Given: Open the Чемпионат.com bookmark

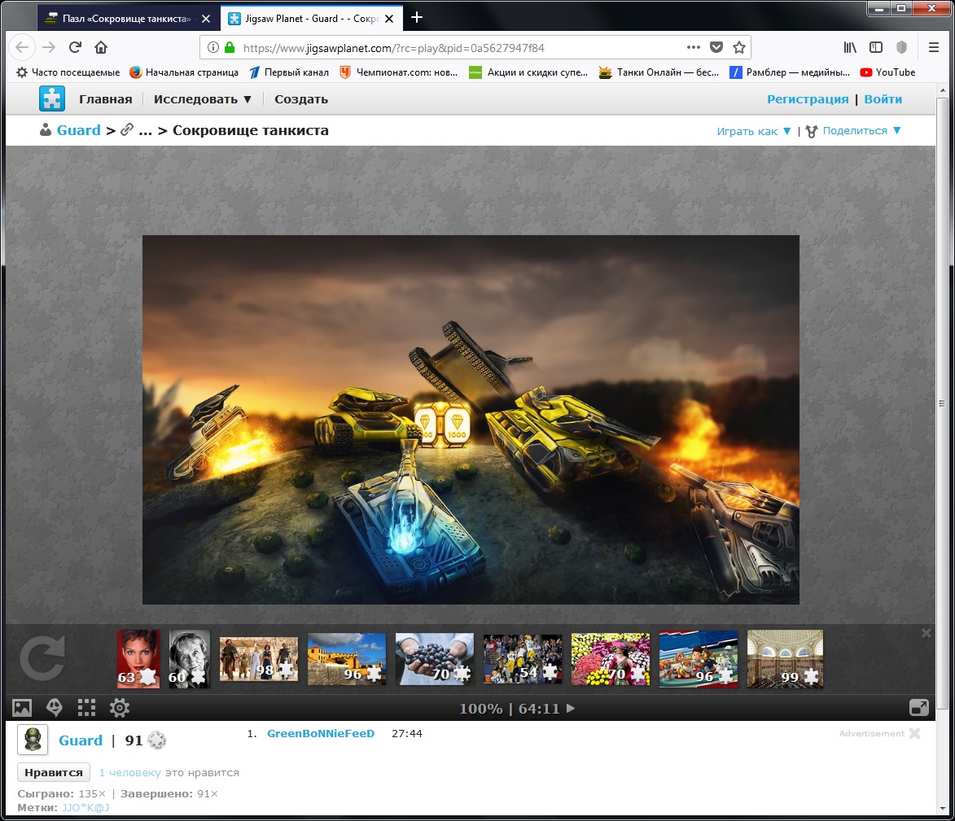Looking at the screenshot, I should coord(399,72).
